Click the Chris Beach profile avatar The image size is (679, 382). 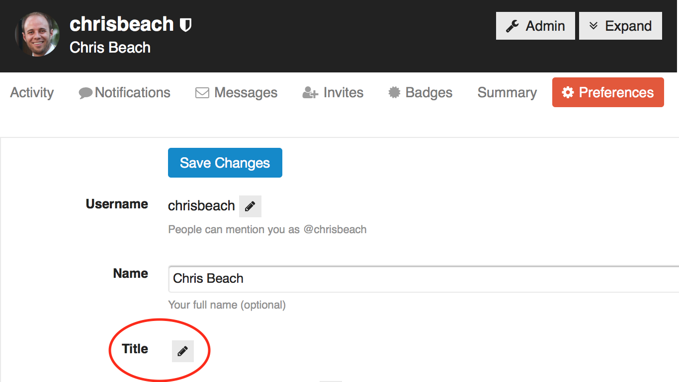(x=37, y=34)
